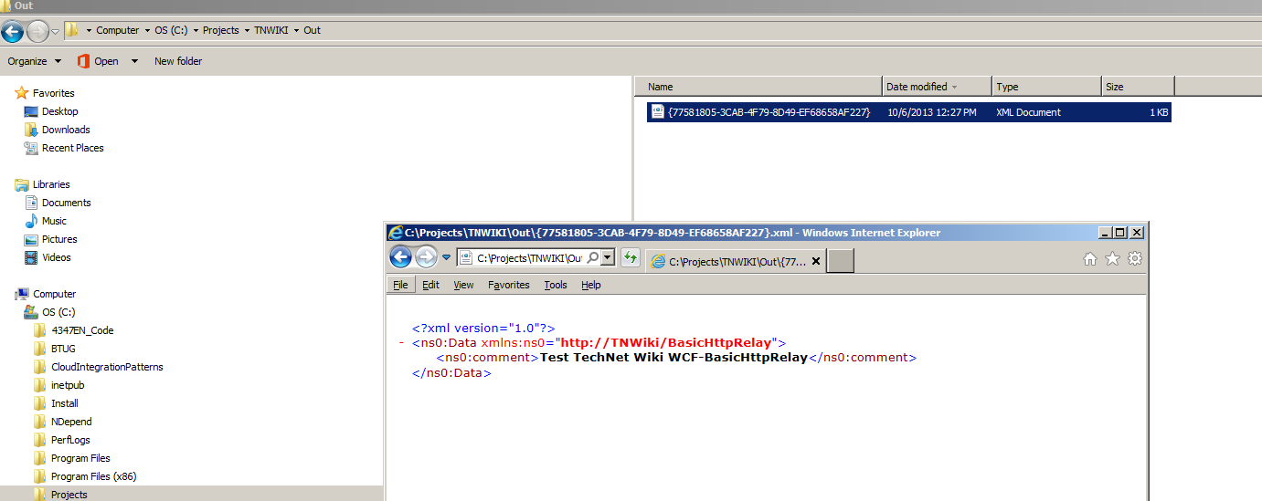
Task: Click the search magnifier in the IE address bar
Action: (x=592, y=258)
